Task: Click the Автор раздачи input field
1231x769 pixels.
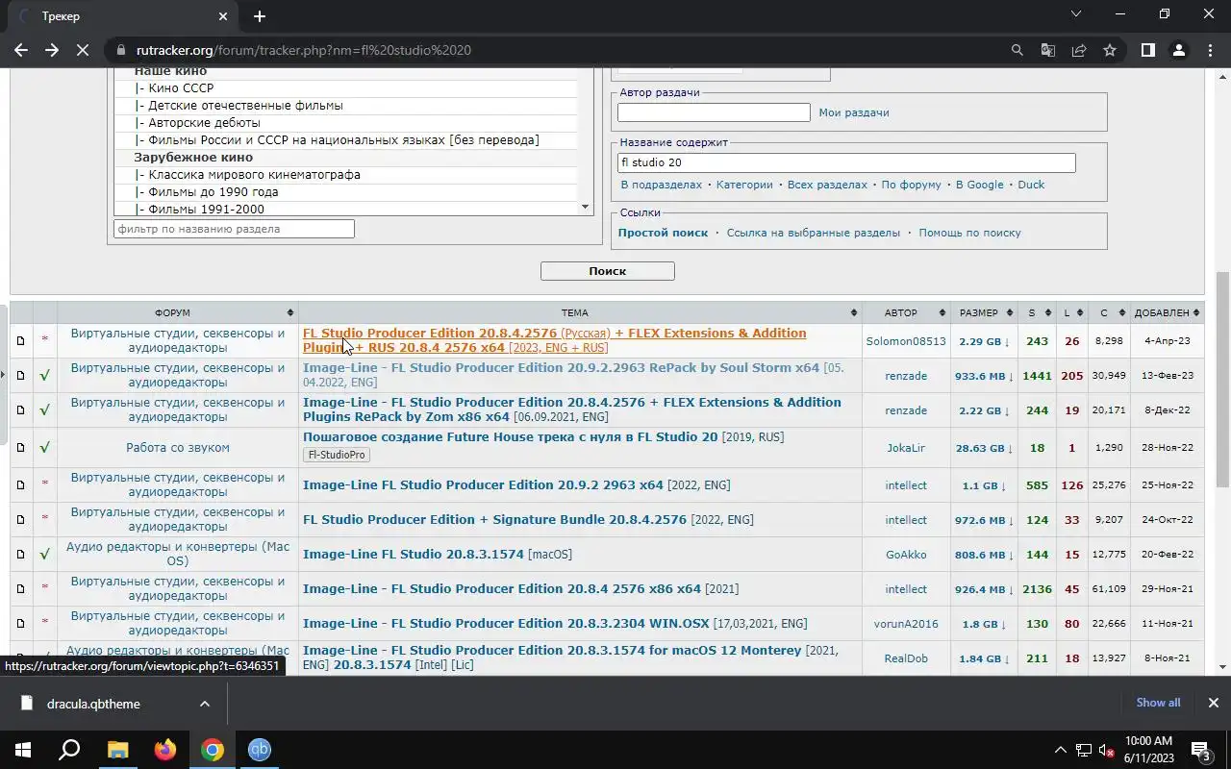Action: coord(714,112)
